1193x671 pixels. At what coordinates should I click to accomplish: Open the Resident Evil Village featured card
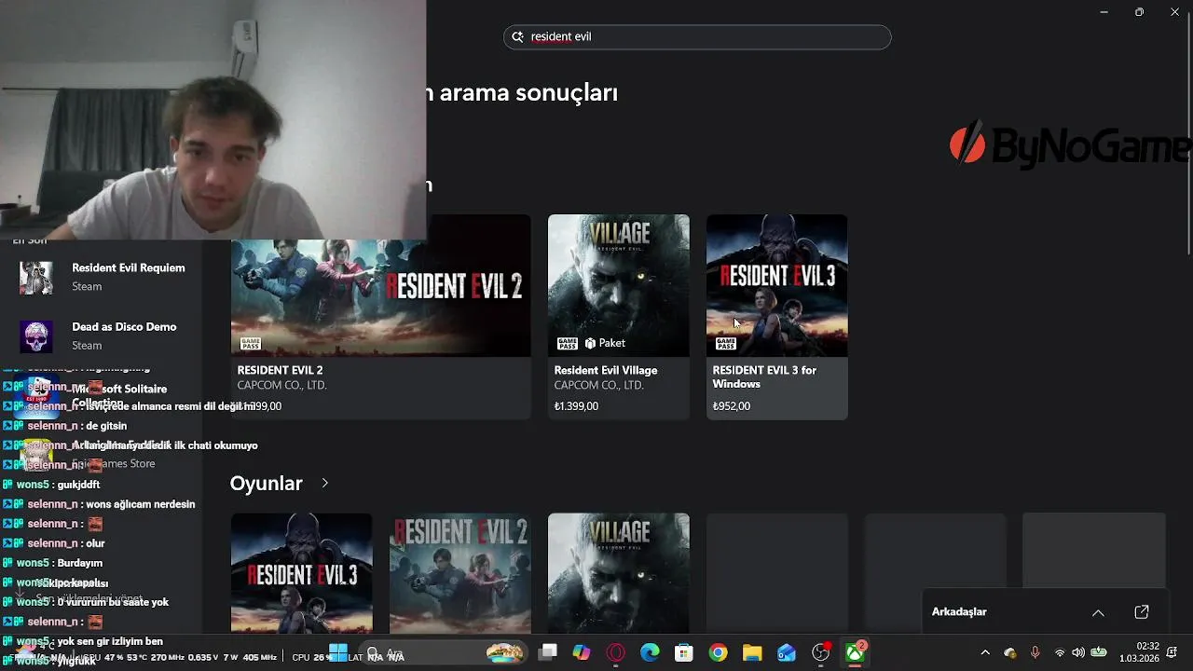point(619,317)
